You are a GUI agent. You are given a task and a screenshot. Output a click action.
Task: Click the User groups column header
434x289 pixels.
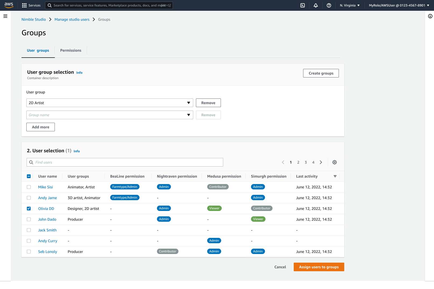click(78, 176)
